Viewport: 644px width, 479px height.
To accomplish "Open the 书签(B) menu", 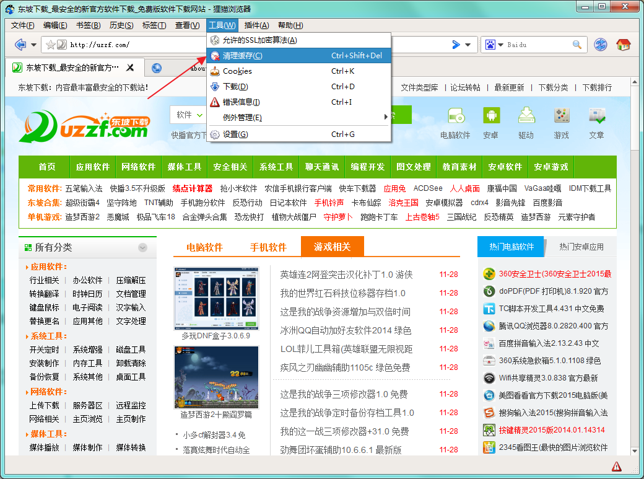I will [x=89, y=25].
